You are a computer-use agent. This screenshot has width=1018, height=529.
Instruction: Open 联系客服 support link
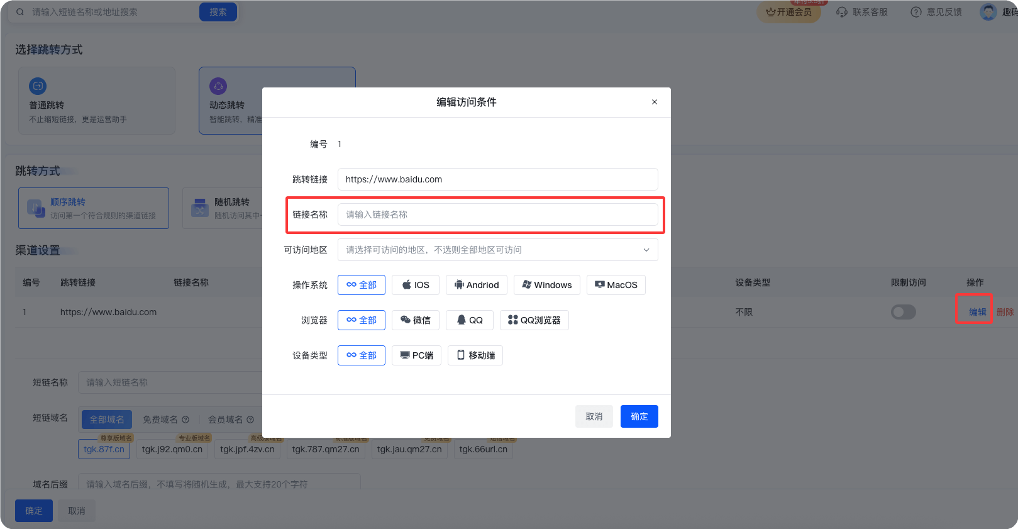(x=862, y=12)
